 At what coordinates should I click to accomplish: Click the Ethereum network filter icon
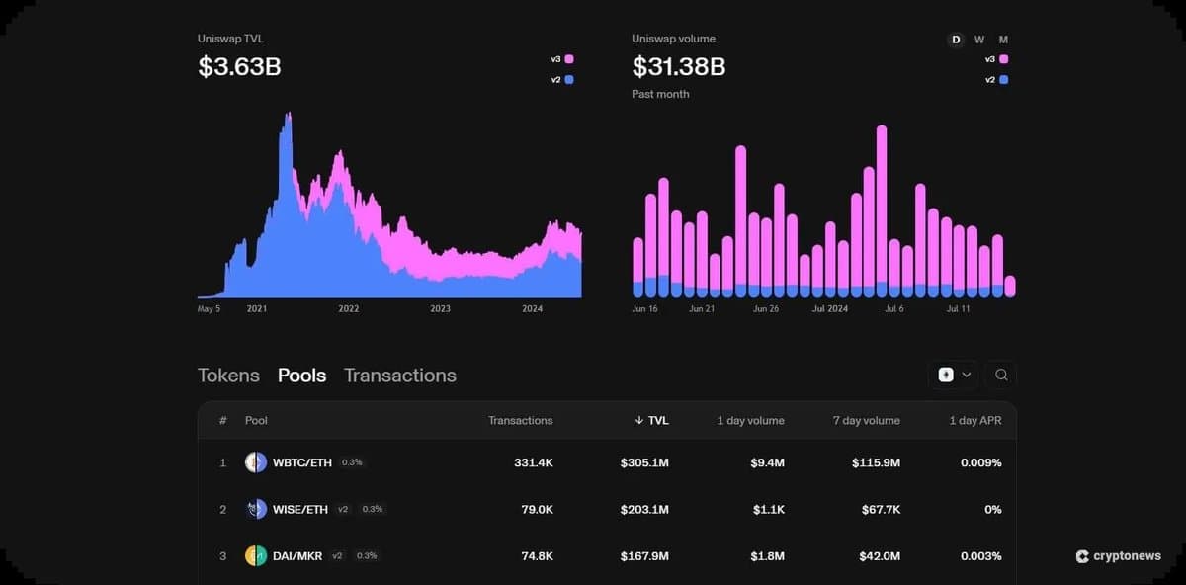[x=946, y=376]
